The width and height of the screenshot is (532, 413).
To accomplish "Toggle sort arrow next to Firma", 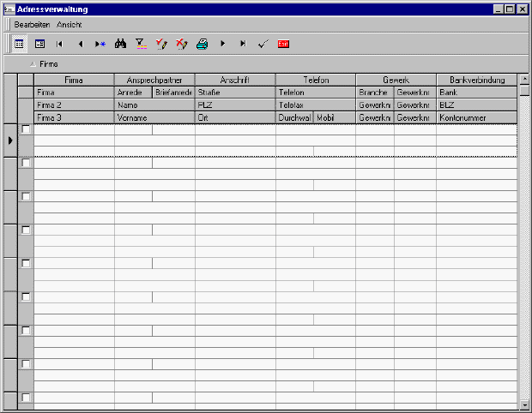I will [x=33, y=64].
